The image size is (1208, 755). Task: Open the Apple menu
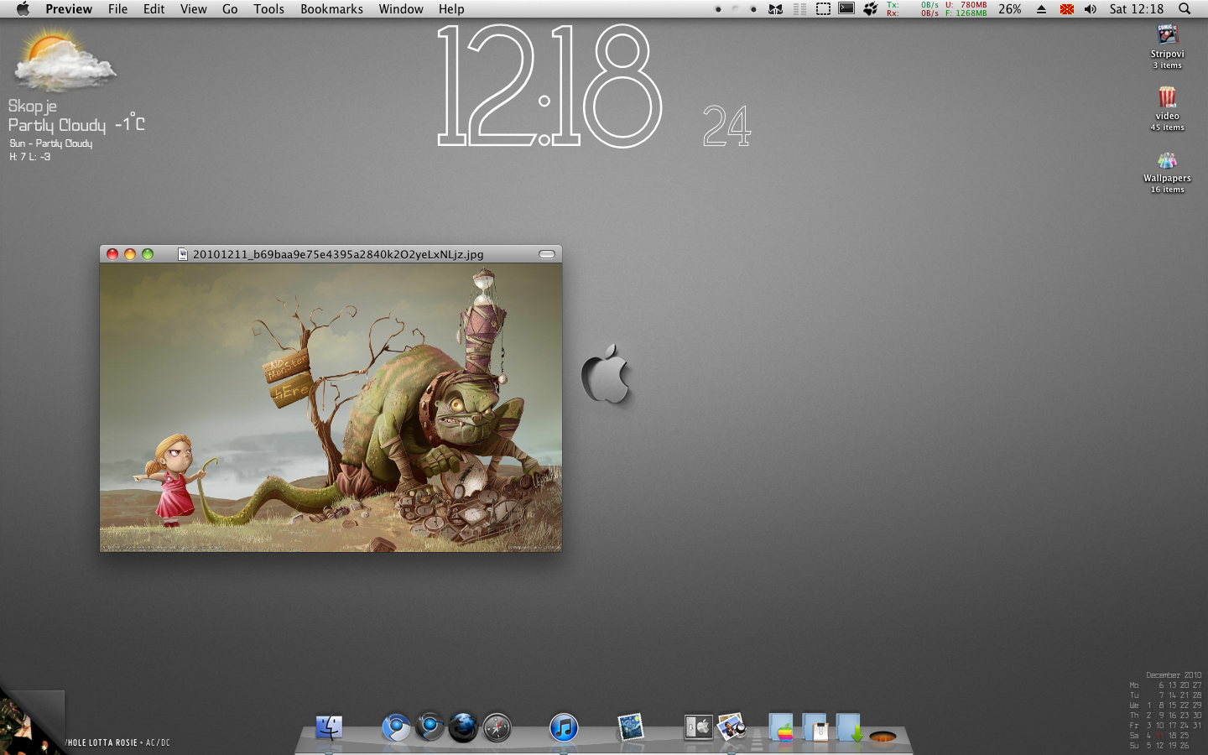23,9
